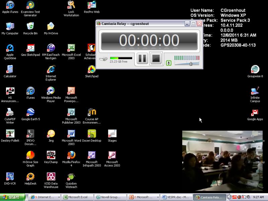Switch to Microsoft Excel taskbar button
This screenshot has width=268, height=201.
77,197
